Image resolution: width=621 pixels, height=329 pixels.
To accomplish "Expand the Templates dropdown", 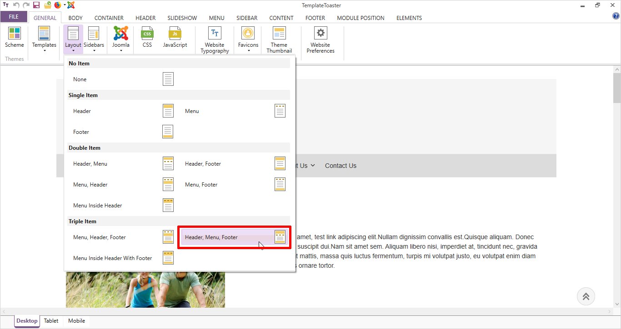I will click(x=44, y=40).
